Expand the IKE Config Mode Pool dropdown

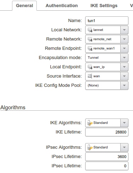(x=124, y=85)
